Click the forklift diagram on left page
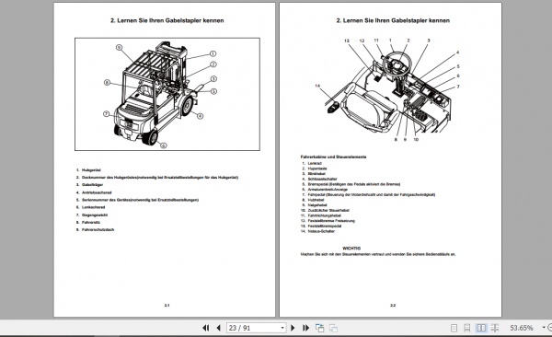 tap(167, 94)
